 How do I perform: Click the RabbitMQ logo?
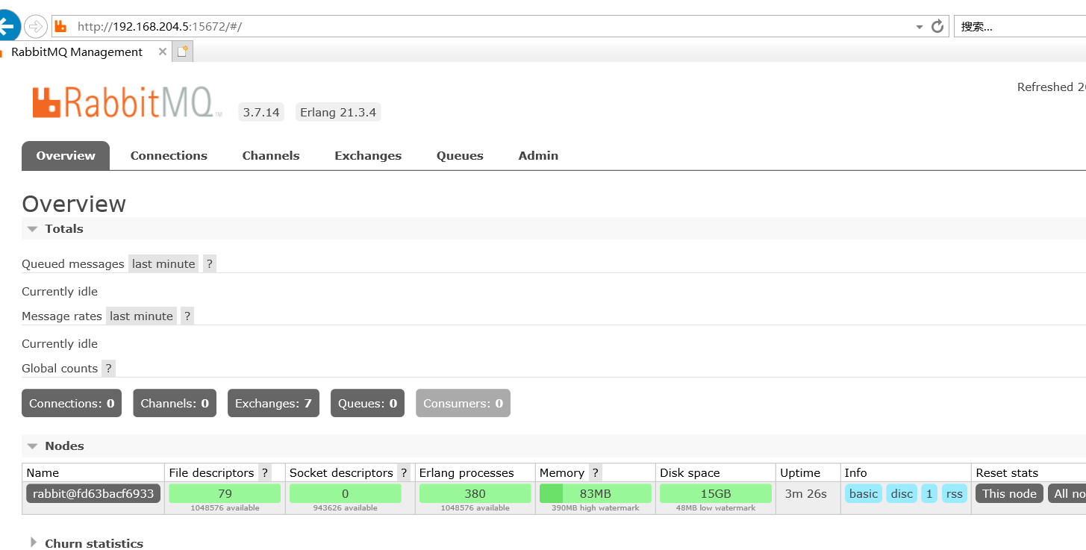(x=127, y=104)
